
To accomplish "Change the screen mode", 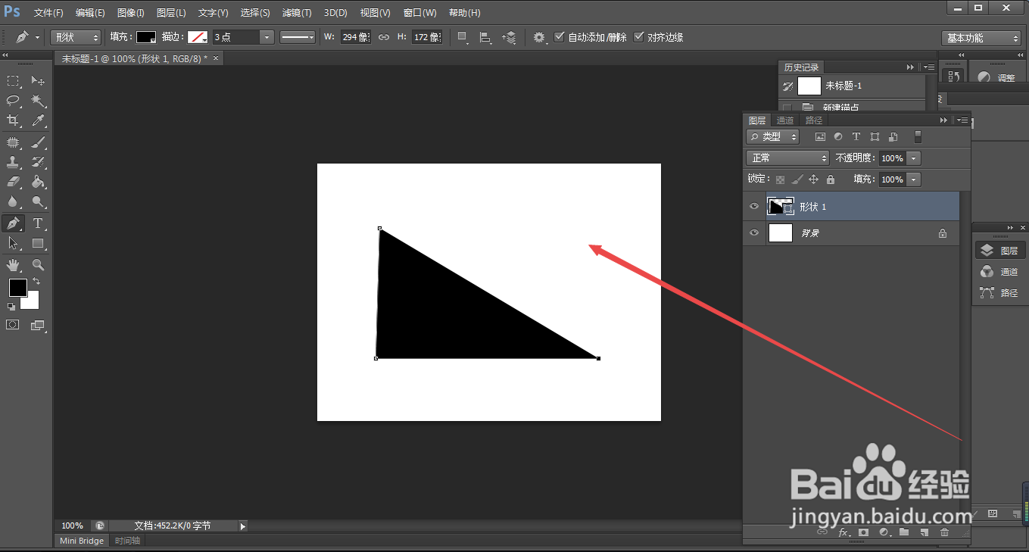I will pyautogui.click(x=38, y=325).
